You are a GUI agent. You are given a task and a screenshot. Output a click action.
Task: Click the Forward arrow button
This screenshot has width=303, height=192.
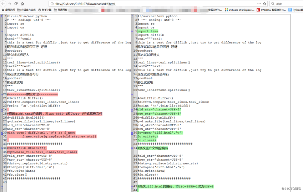9,4
